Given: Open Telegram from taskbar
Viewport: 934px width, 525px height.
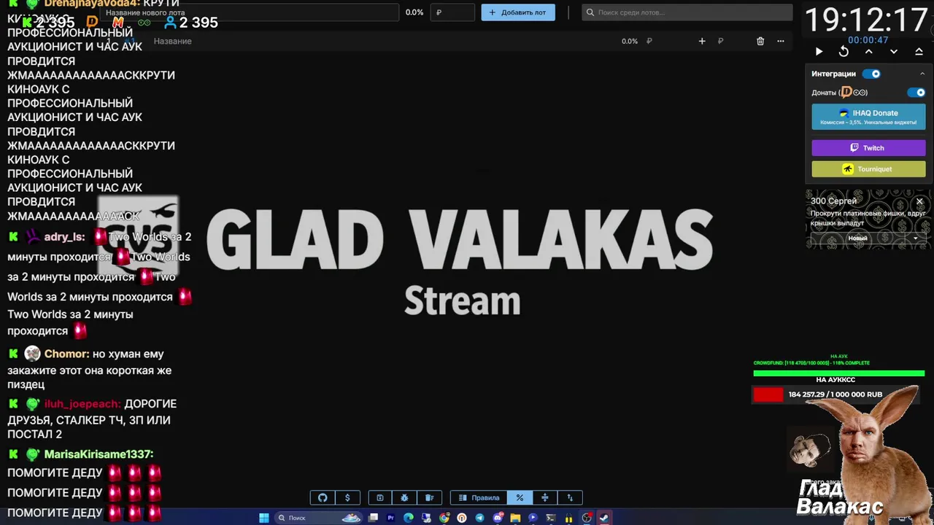Looking at the screenshot, I should 479,518.
